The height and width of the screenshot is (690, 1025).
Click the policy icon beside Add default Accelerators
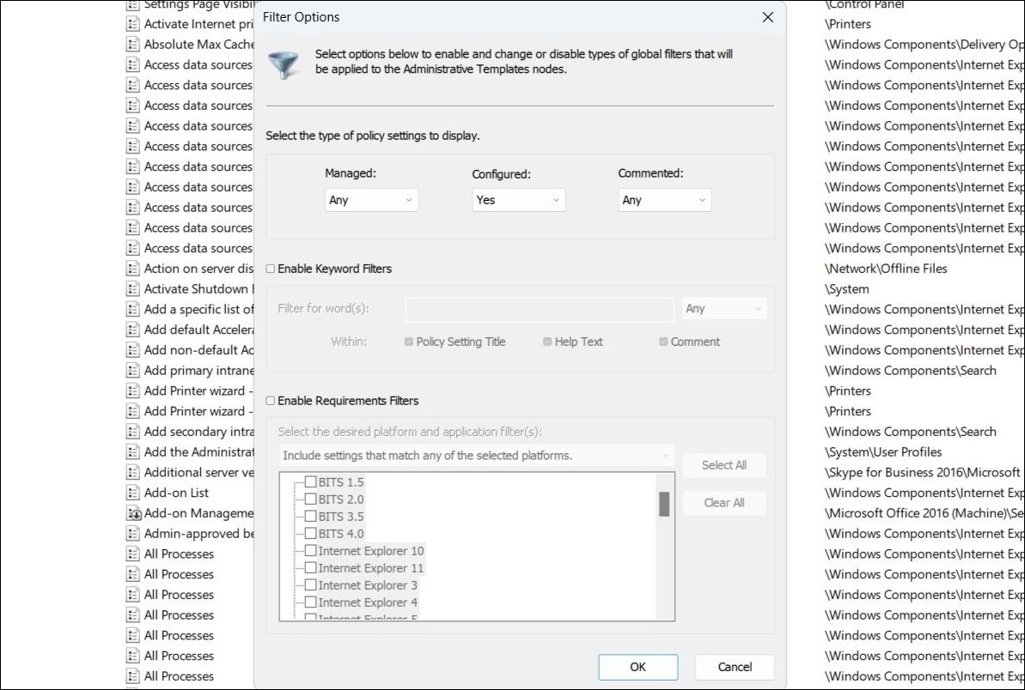click(x=133, y=330)
